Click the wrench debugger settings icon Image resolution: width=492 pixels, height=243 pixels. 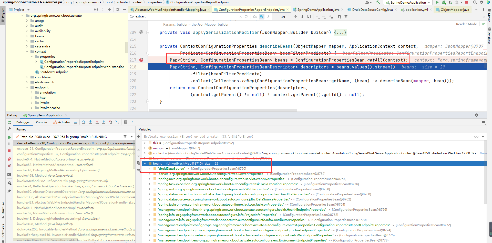(9, 129)
